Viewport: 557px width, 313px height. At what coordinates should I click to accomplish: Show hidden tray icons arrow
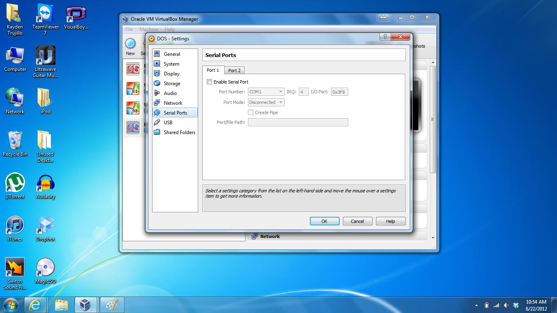pos(476,305)
